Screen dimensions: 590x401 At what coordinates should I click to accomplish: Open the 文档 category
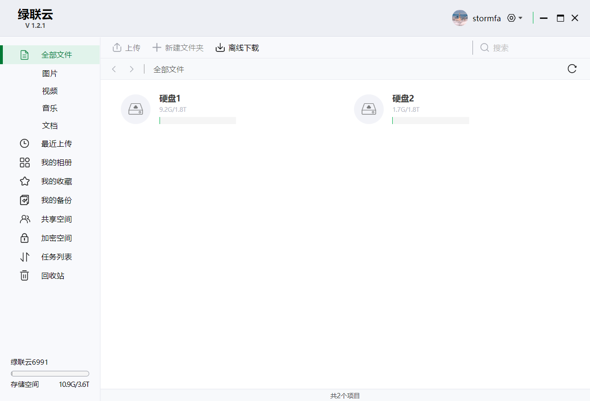[x=50, y=126]
